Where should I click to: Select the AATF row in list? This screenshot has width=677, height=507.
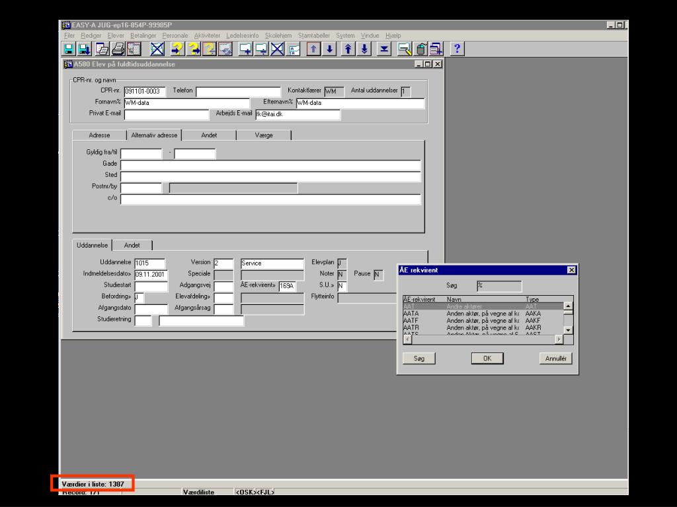tap(483, 320)
